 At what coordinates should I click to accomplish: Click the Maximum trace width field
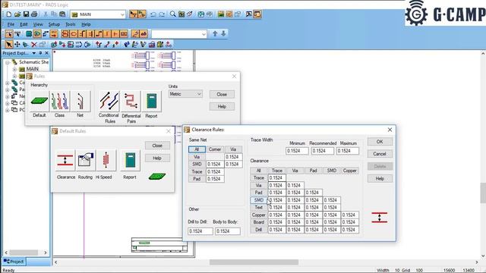pyautogui.click(x=348, y=151)
